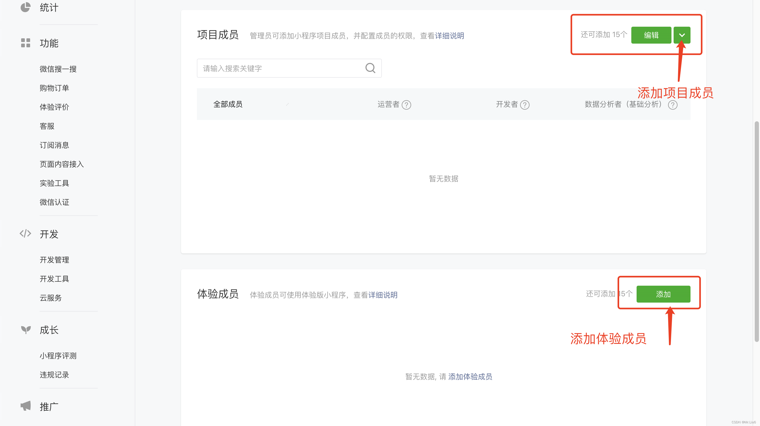Click the 推广 megaphone icon

pyautogui.click(x=25, y=406)
